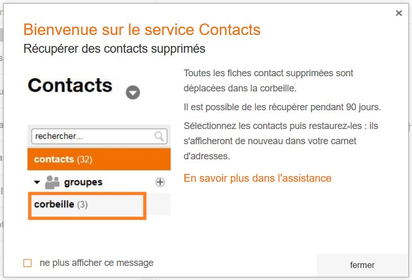Click the people icon beside groupes
The width and height of the screenshot is (412, 280).
tap(52, 182)
